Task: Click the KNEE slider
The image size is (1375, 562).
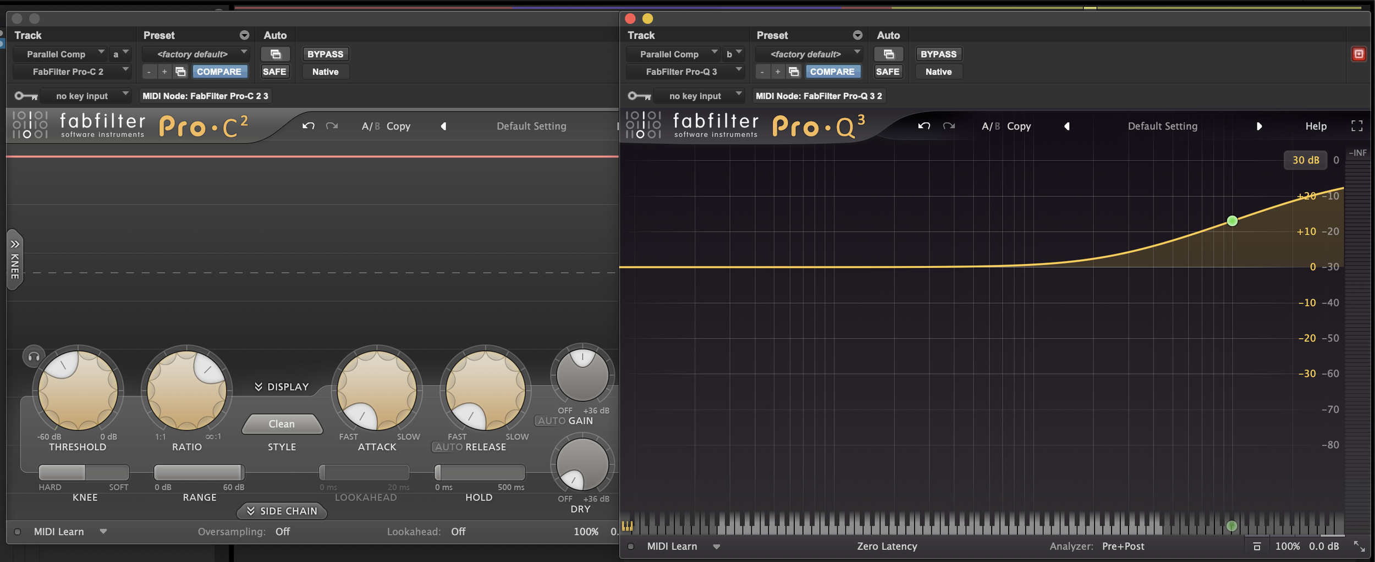Action: click(x=84, y=472)
